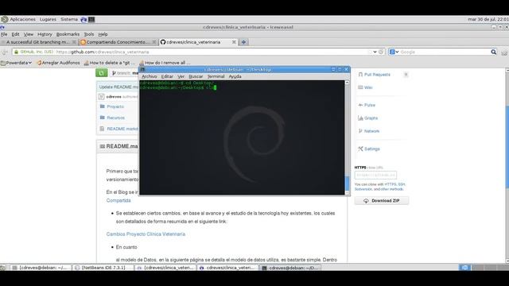Open terminal Terminal menu
Screen dimensions: 509x286
click(216, 76)
